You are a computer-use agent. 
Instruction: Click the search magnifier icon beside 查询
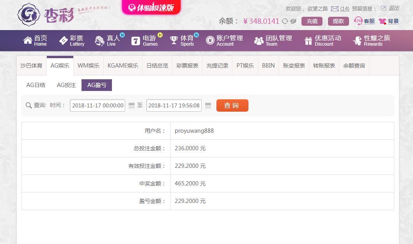29,105
